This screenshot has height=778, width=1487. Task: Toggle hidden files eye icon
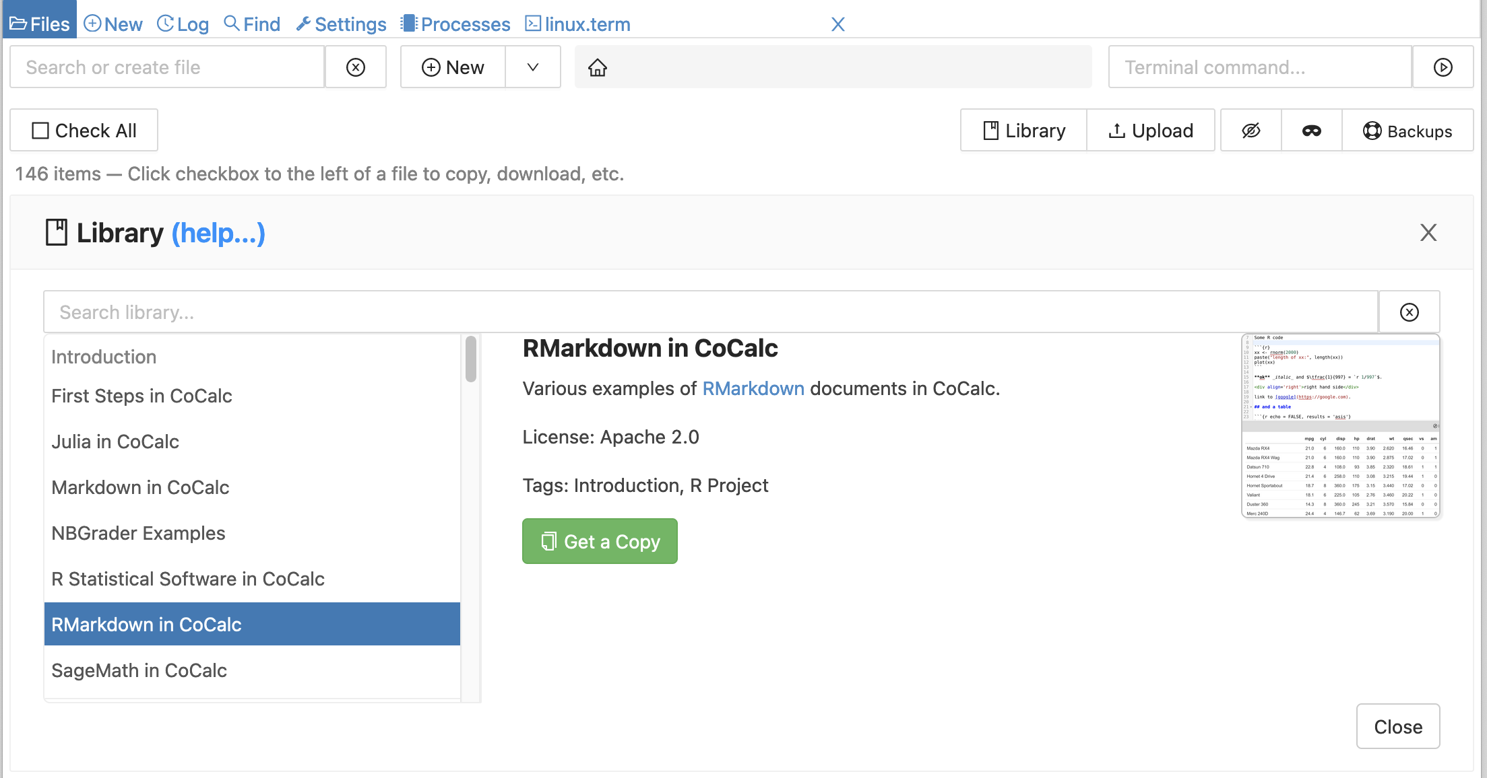pos(1251,131)
